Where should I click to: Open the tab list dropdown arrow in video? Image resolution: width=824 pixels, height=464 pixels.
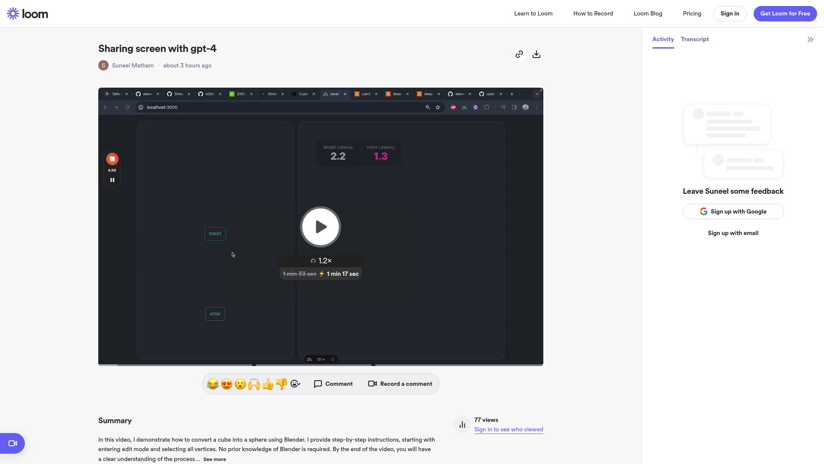tap(537, 94)
